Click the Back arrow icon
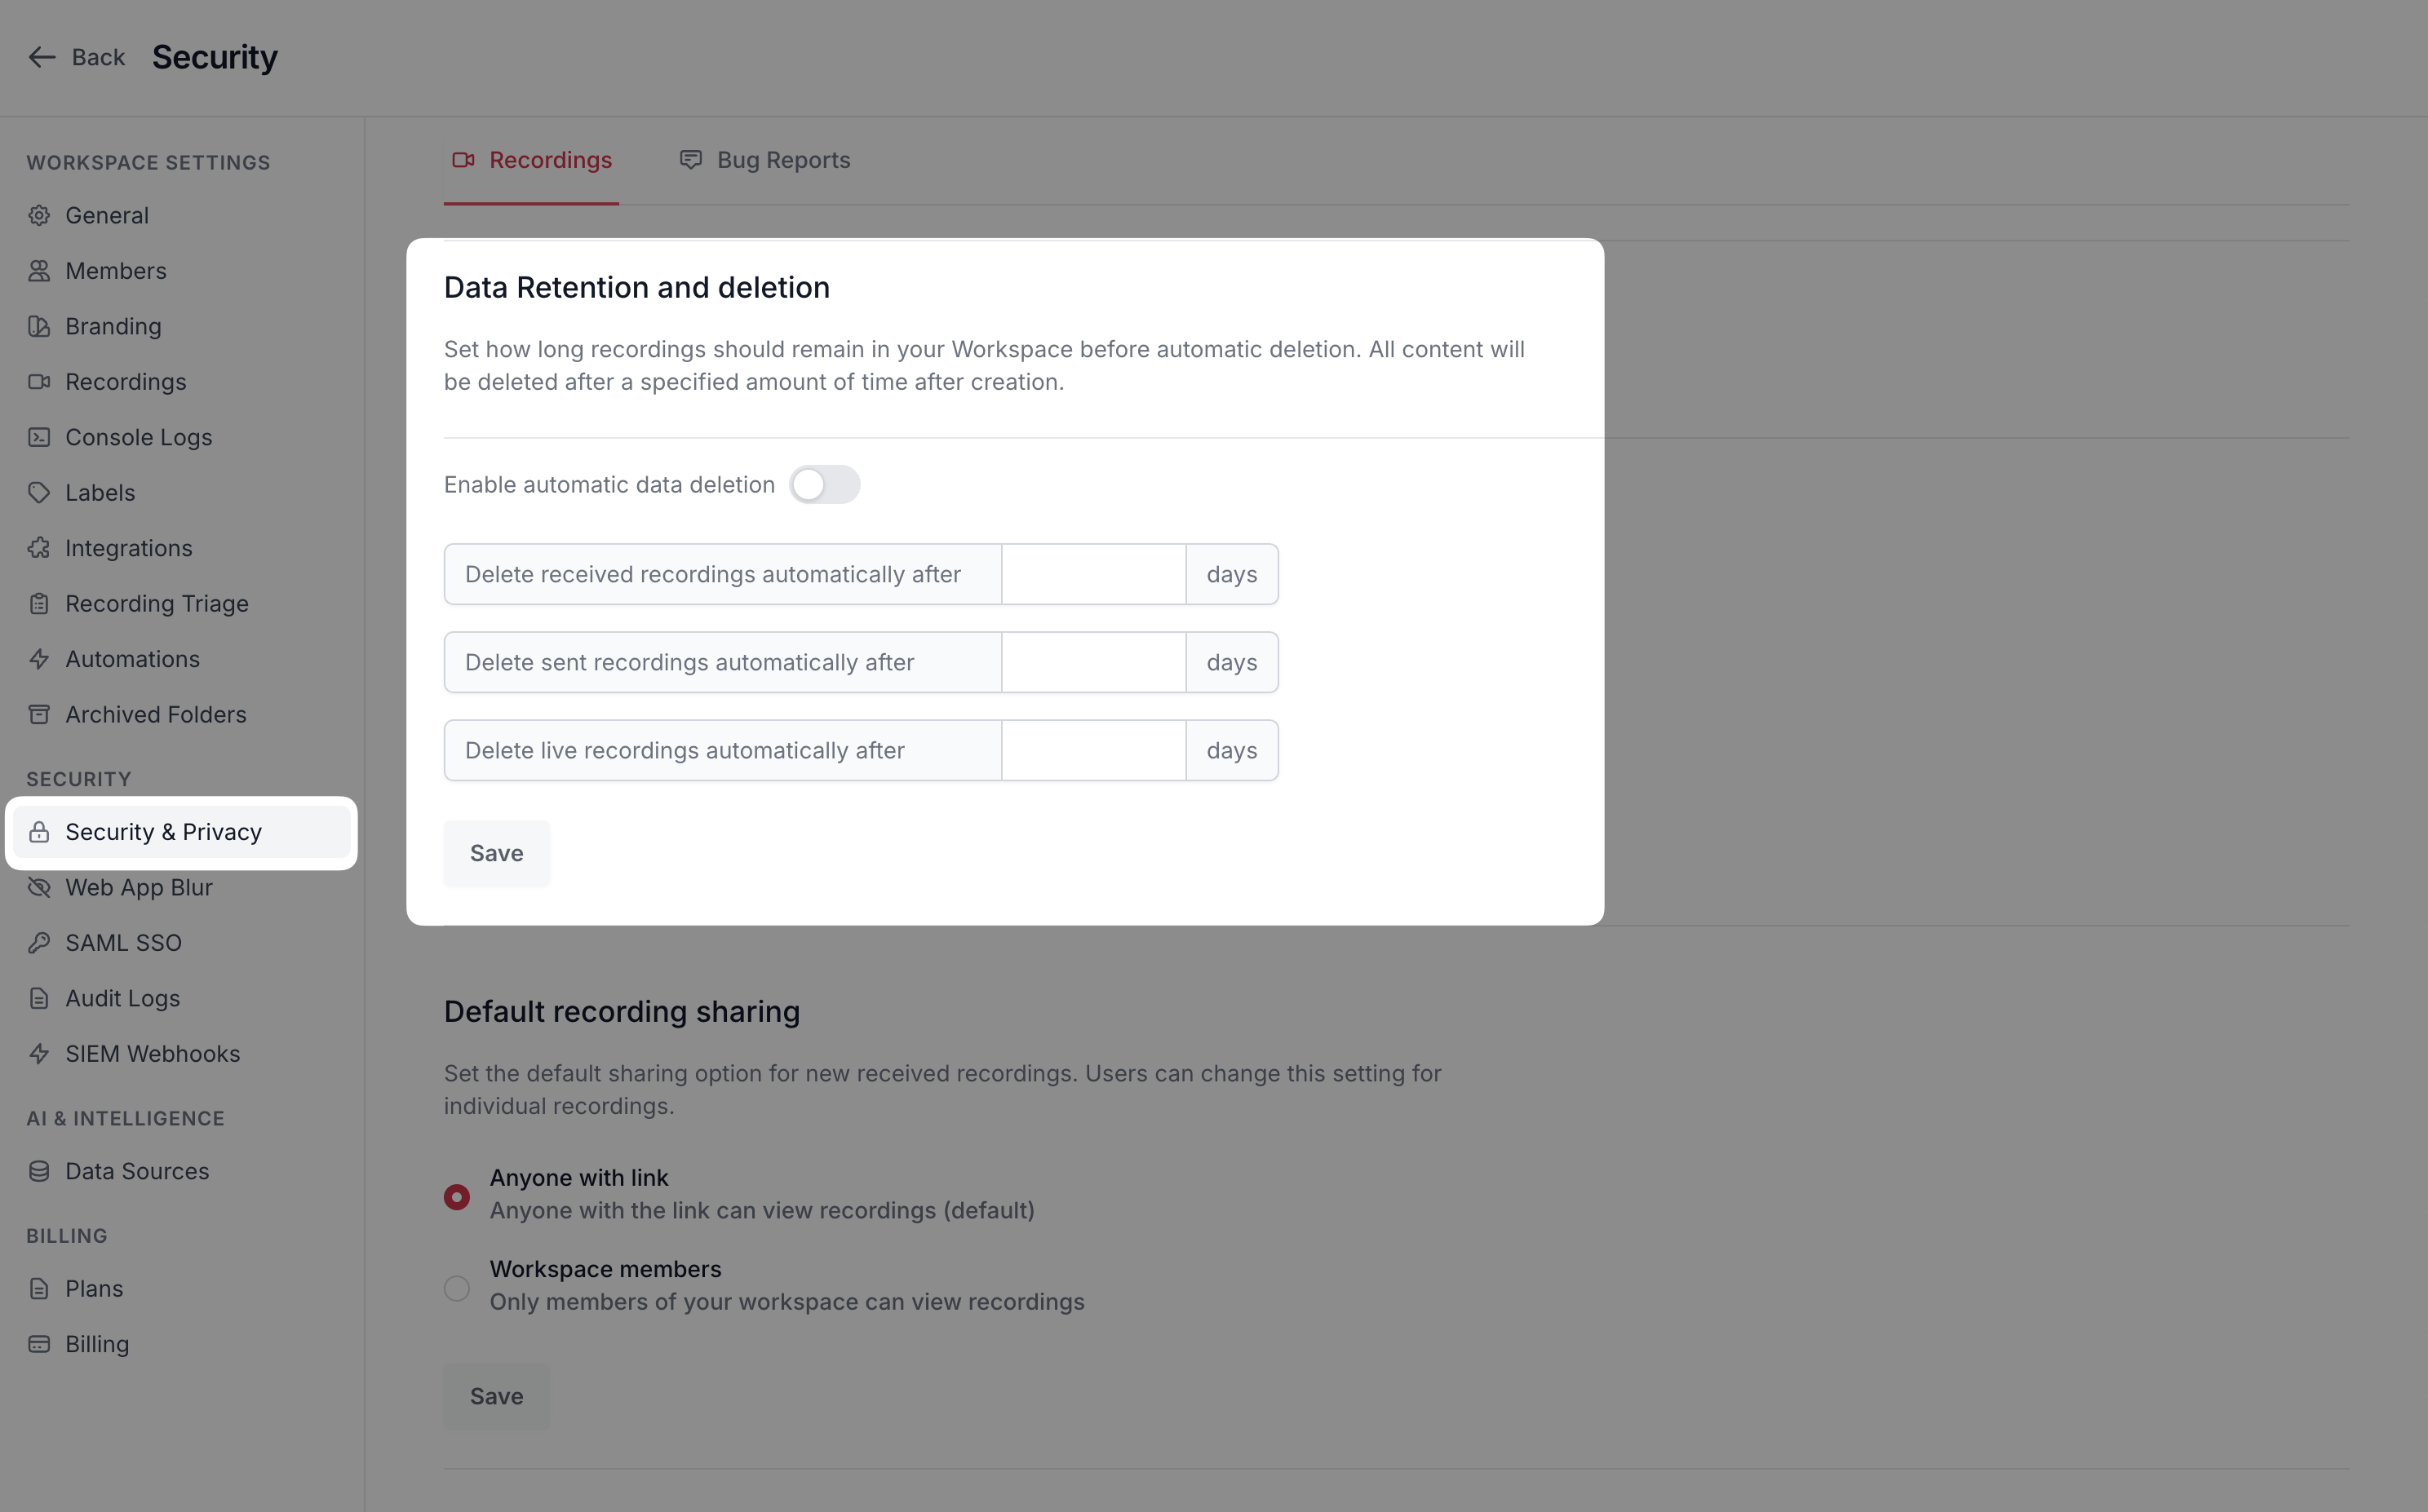 (41, 57)
